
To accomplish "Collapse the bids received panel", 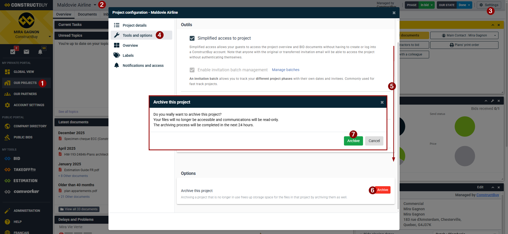I will click(x=486, y=101).
